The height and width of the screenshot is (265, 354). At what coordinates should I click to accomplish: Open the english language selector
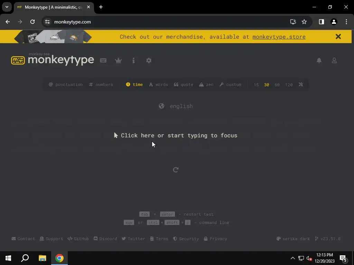pyautogui.click(x=176, y=106)
